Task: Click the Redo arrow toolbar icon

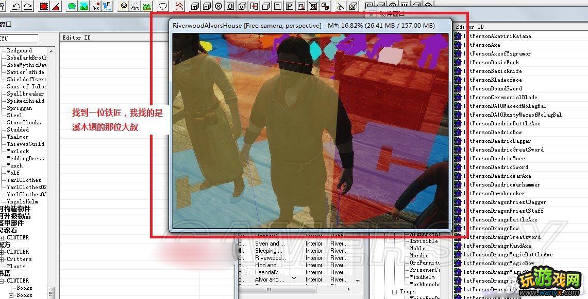Action: [x=27, y=6]
